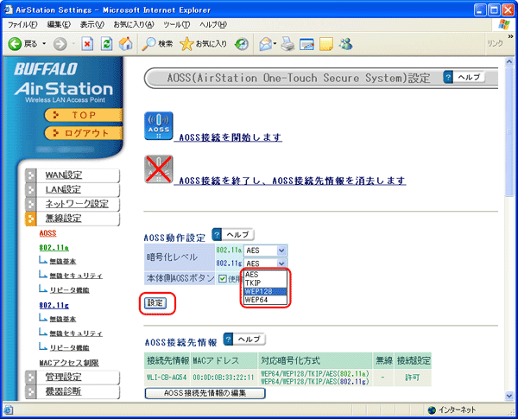The height and width of the screenshot is (419, 518).
Task: Open the ヘルプ(H) menu
Action: click(x=213, y=24)
